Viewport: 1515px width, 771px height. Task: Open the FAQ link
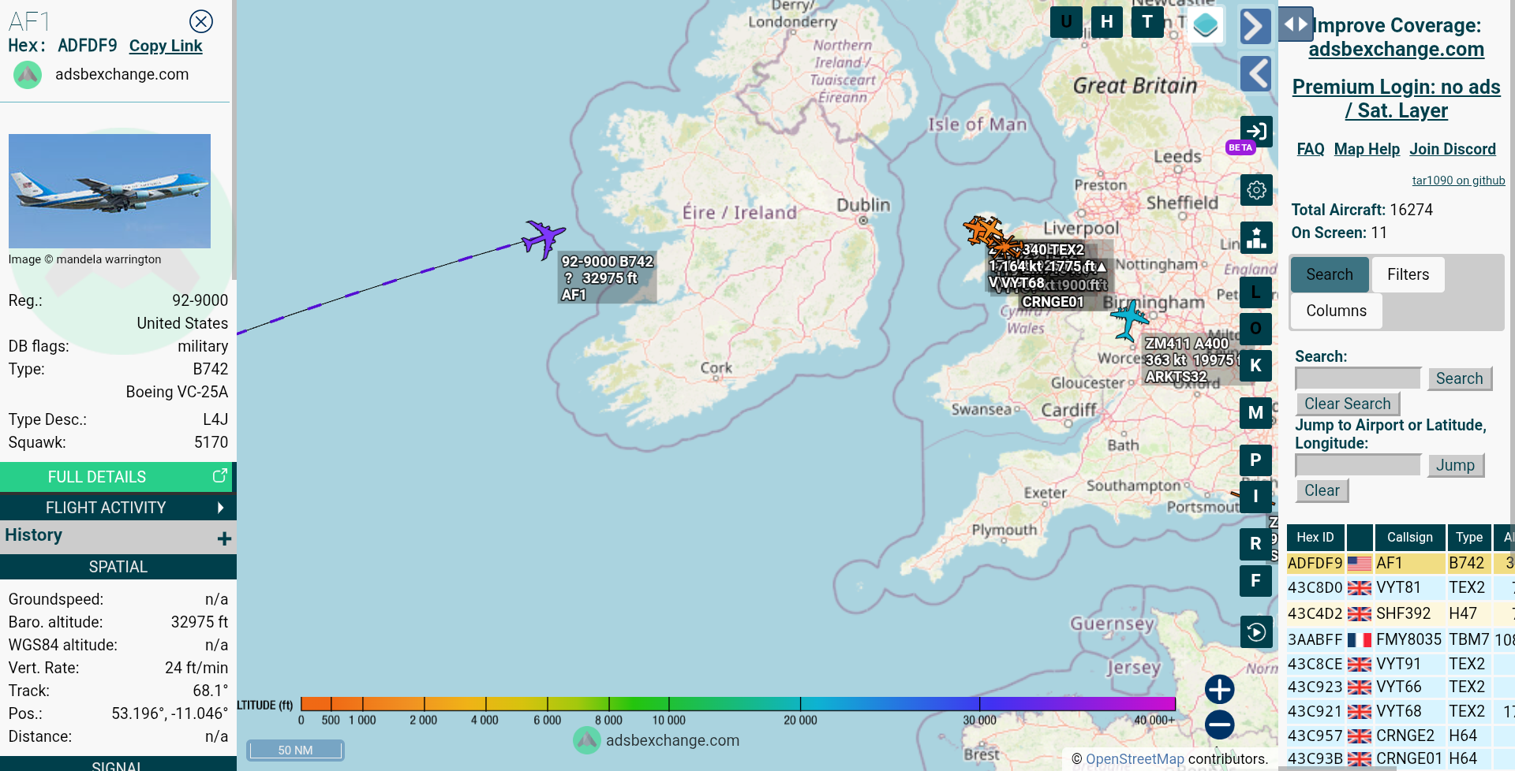[1311, 149]
